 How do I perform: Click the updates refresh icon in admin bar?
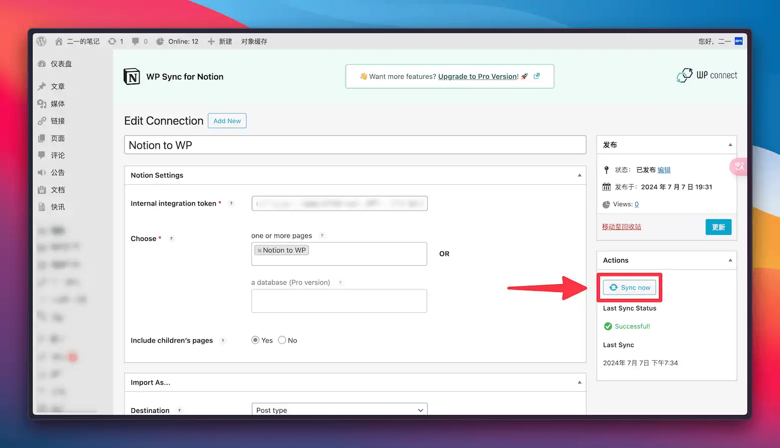[x=112, y=42]
